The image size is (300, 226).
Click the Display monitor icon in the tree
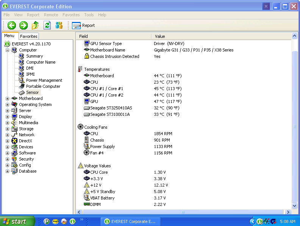pos(14,117)
